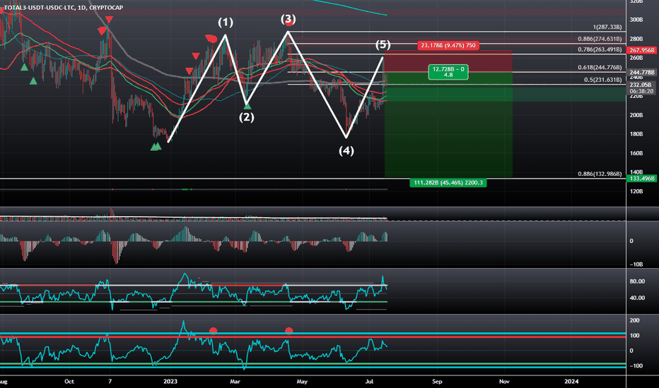Image resolution: width=659 pixels, height=388 pixels.
Task: Click the 2024 label on time axis
Action: [571, 381]
